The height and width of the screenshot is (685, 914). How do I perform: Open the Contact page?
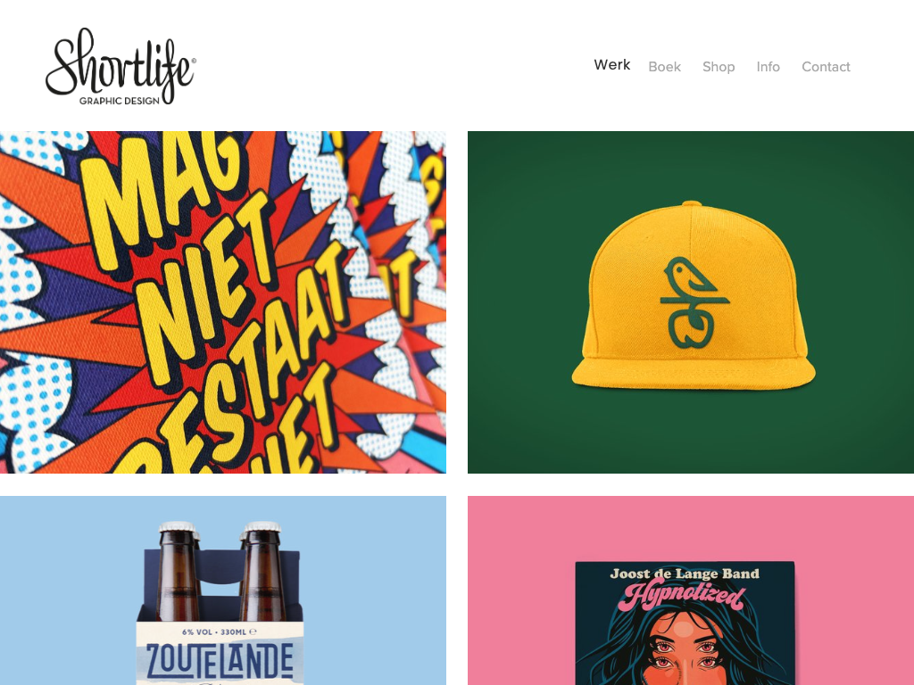[x=826, y=67]
